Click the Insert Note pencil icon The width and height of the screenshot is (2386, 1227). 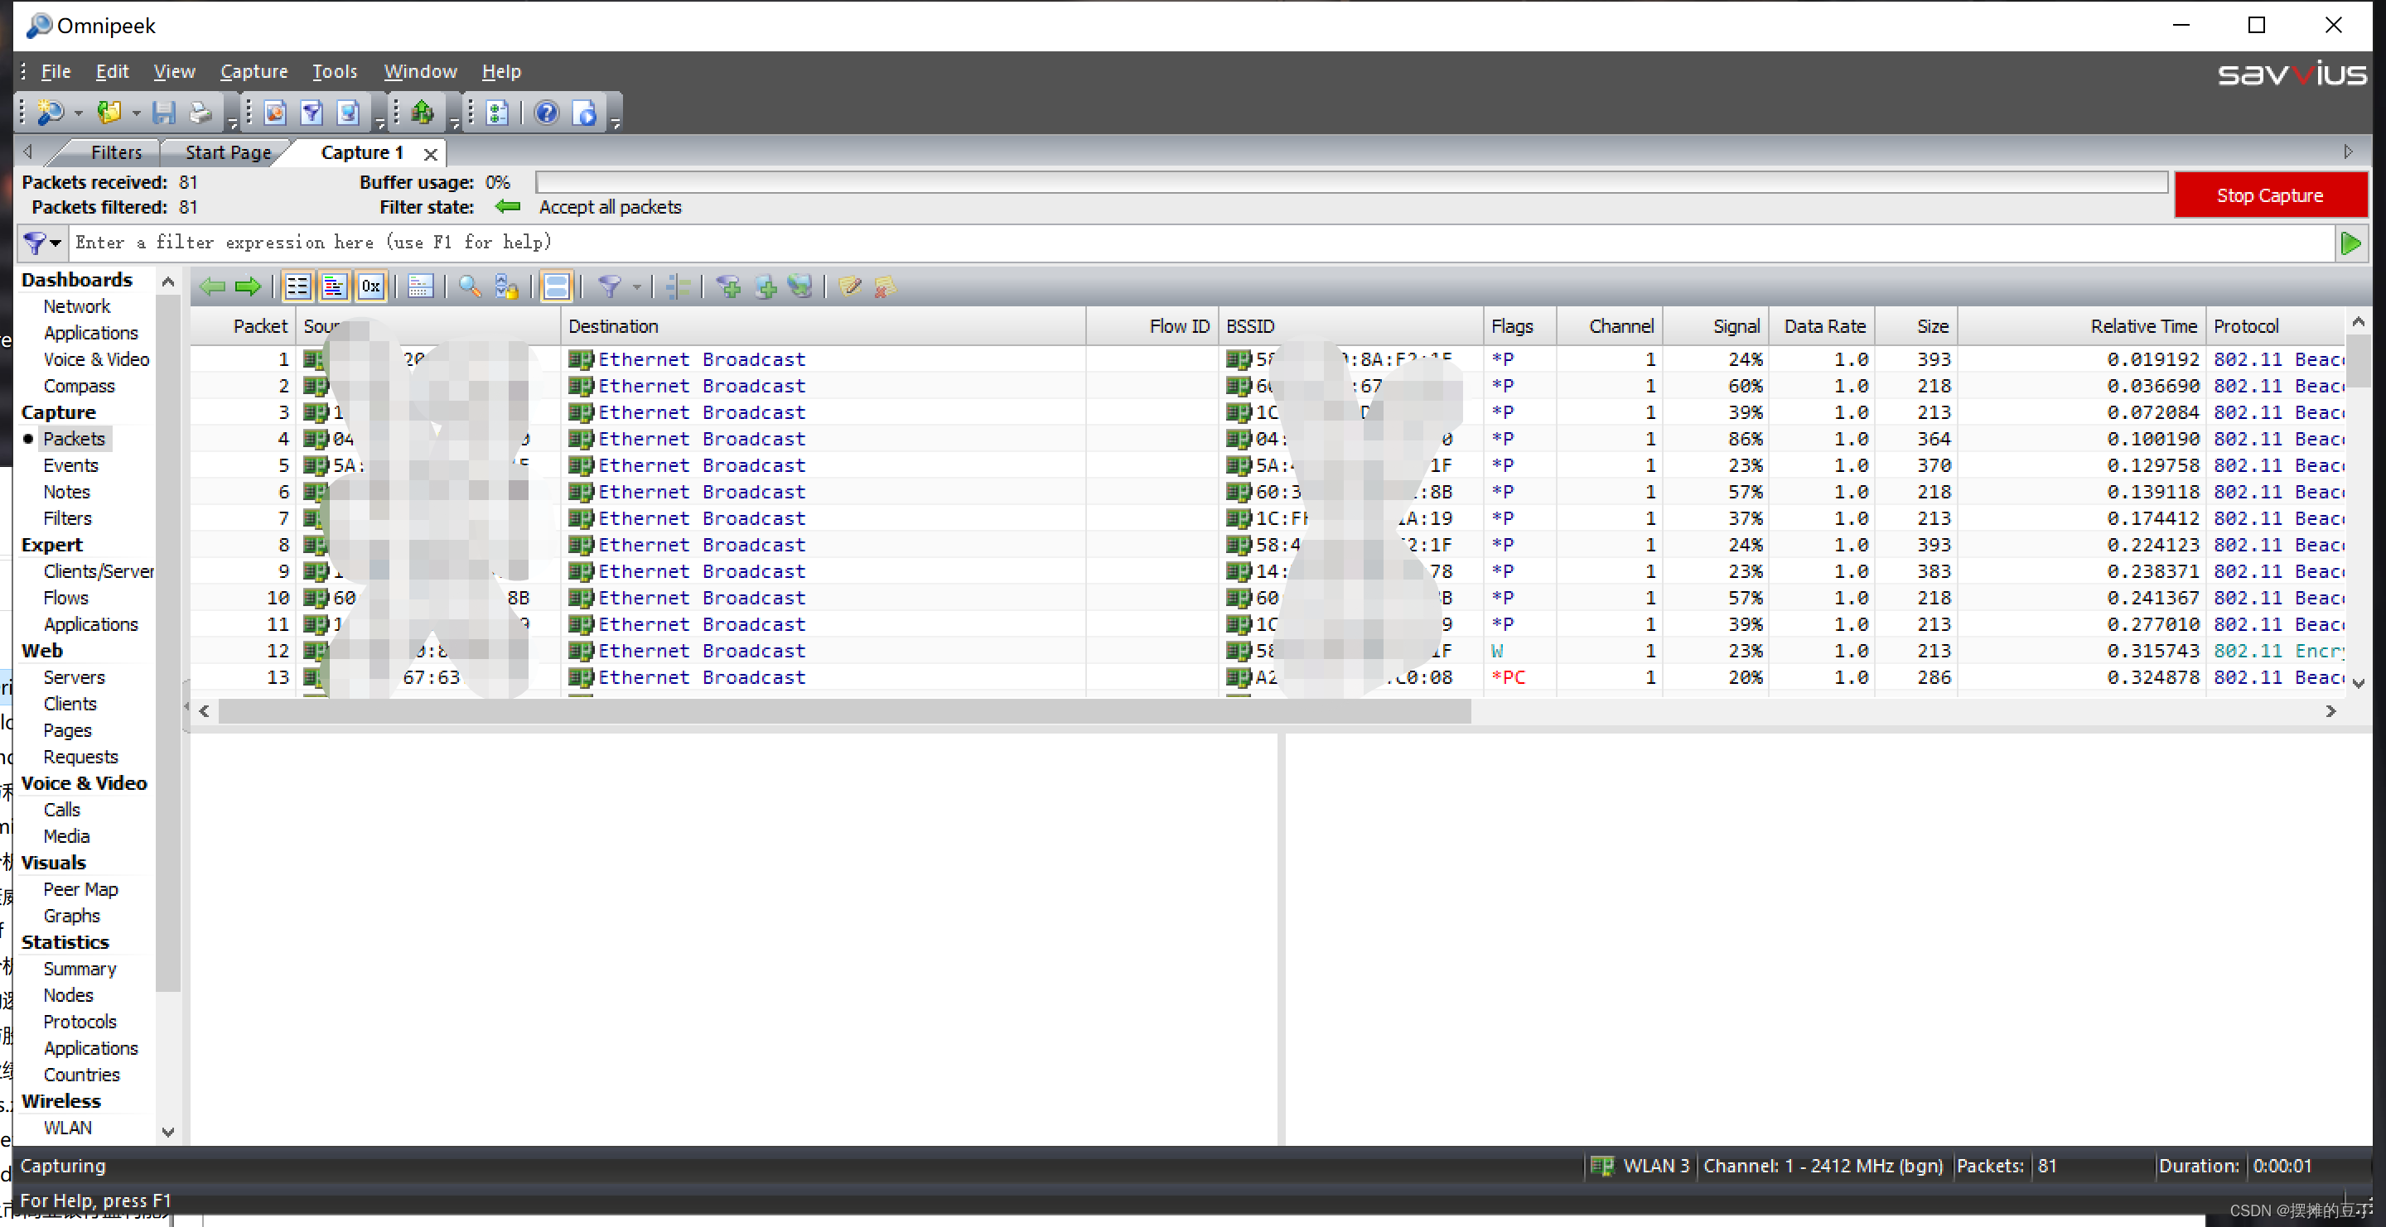[849, 286]
